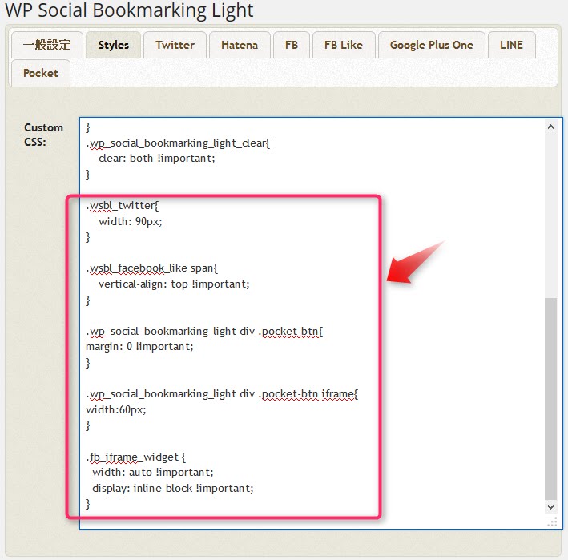Open the LINE tab
Screen dimensions: 568x560
511,45
